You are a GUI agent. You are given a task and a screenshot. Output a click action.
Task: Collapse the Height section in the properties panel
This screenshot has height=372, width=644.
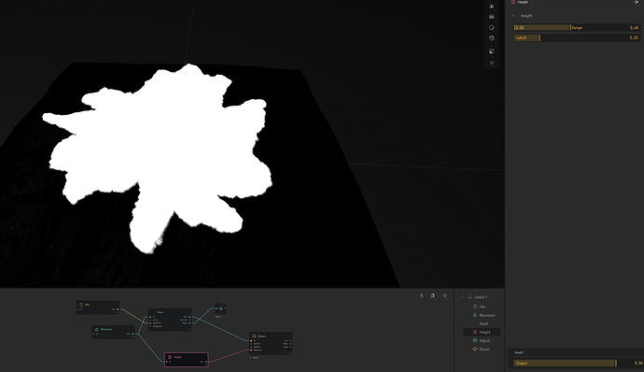[x=513, y=16]
